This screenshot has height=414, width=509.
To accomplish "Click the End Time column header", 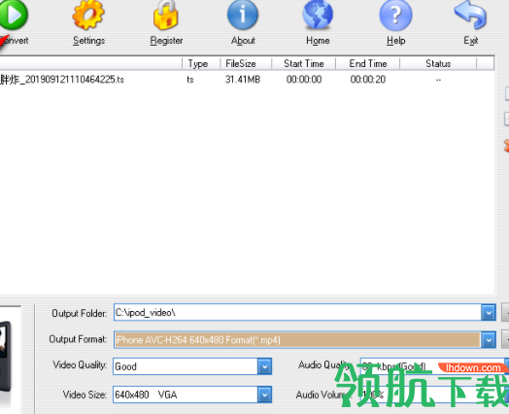I will [x=368, y=63].
